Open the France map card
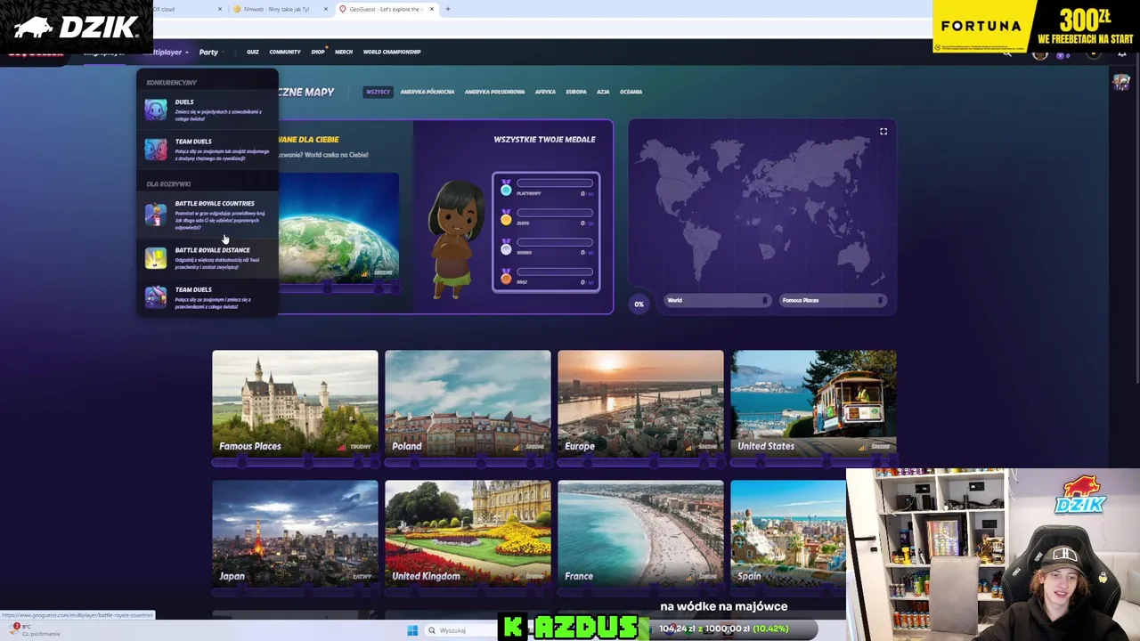Viewport: 1140px width, 641px height. click(x=640, y=533)
